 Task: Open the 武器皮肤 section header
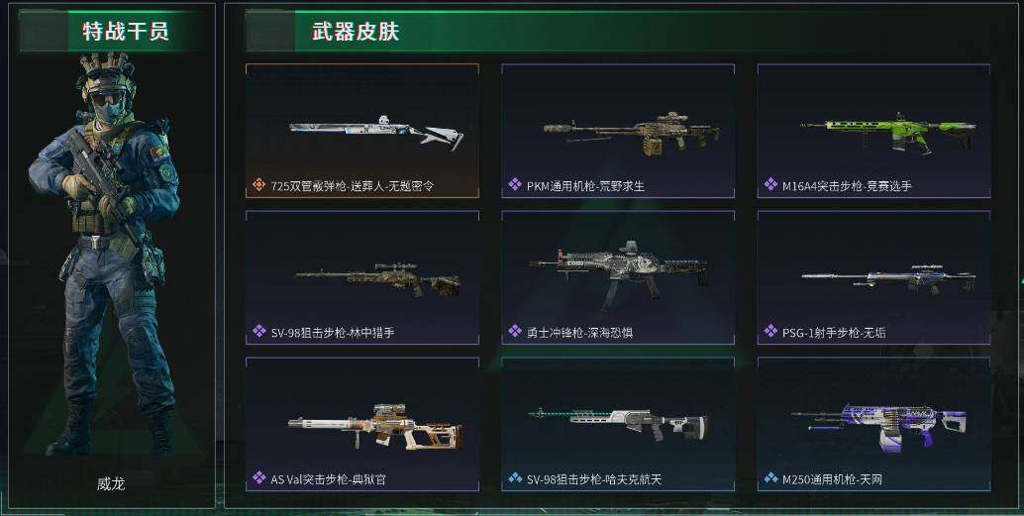355,31
